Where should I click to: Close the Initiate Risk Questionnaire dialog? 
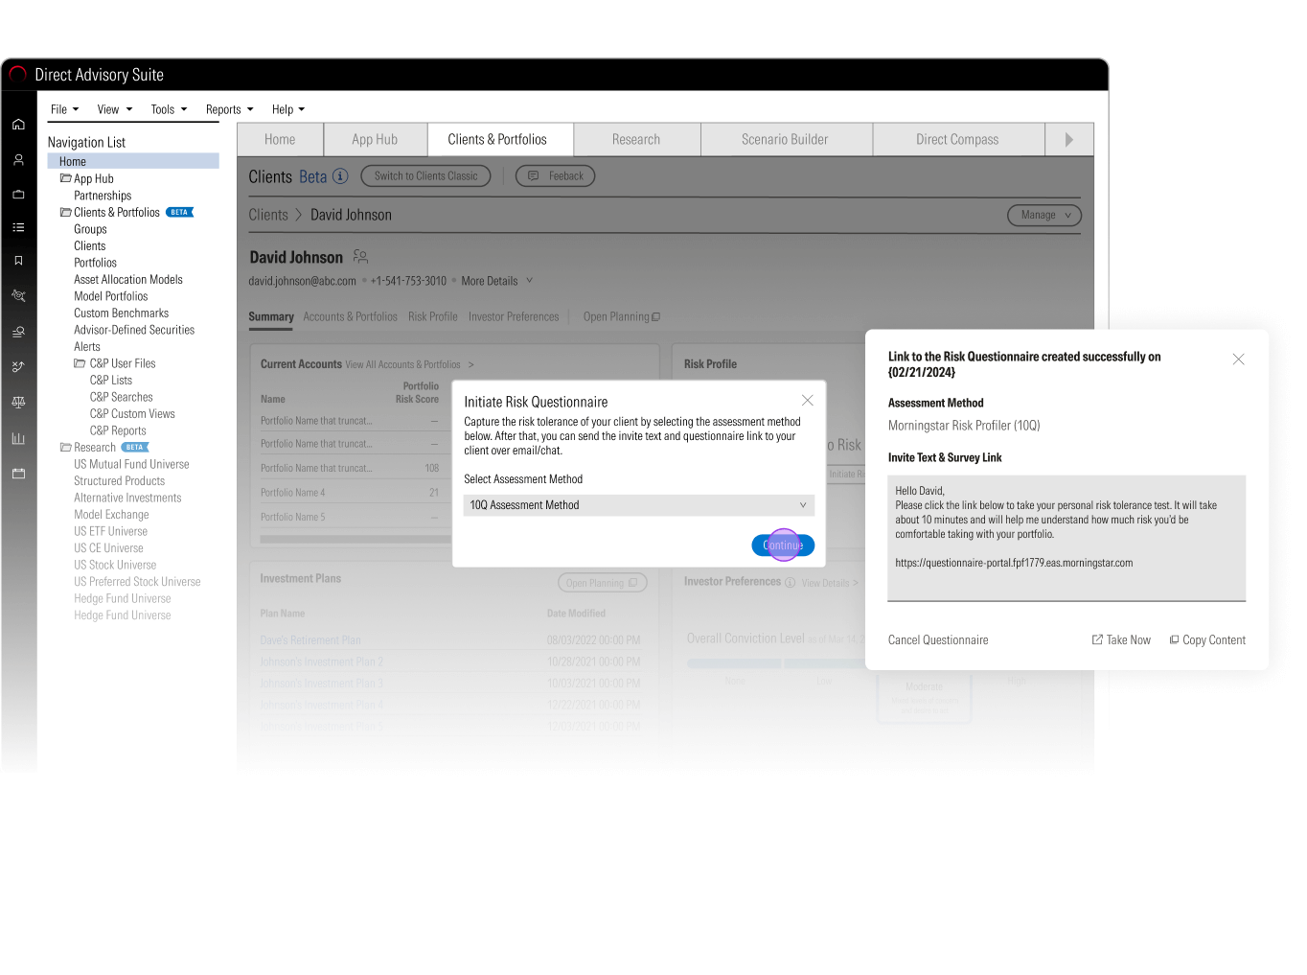click(807, 401)
